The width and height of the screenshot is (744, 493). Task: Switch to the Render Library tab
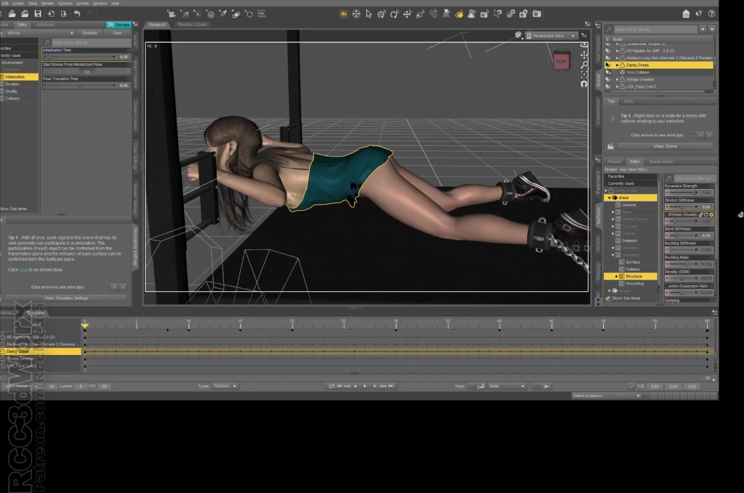click(192, 25)
